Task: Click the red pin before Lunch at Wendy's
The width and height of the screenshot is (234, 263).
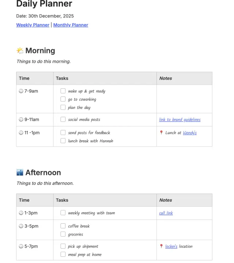Action: [x=161, y=133]
